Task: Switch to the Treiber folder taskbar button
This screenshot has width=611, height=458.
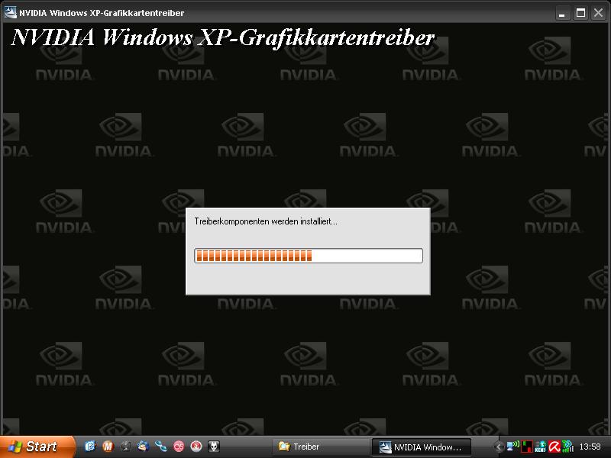Action: point(321,447)
